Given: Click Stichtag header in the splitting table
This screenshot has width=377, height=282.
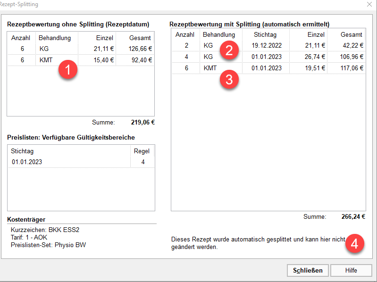Looking at the screenshot, I should pyautogui.click(x=265, y=35).
